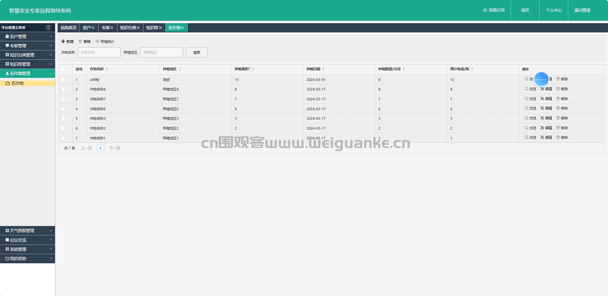Screen dimensions: 608x296
Task: Close the 农作物 tab
Action: (x=183, y=28)
